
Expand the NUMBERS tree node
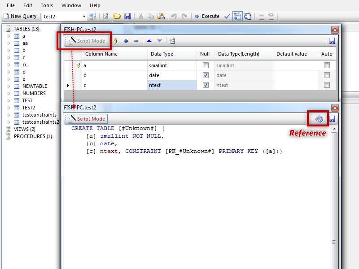pyautogui.click(x=9, y=93)
